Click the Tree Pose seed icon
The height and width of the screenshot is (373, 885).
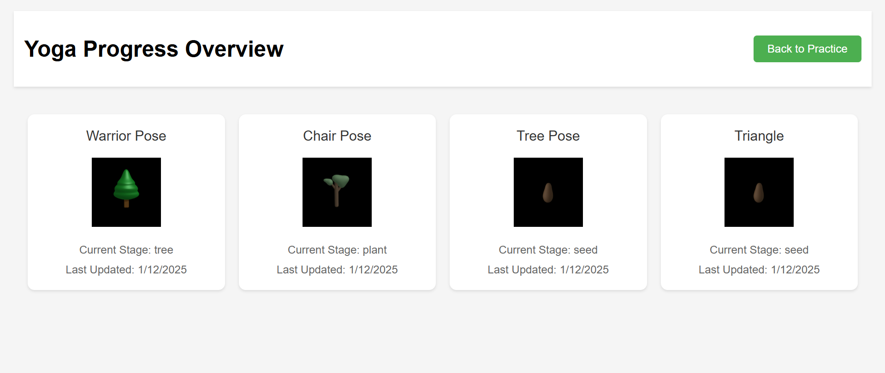point(548,193)
